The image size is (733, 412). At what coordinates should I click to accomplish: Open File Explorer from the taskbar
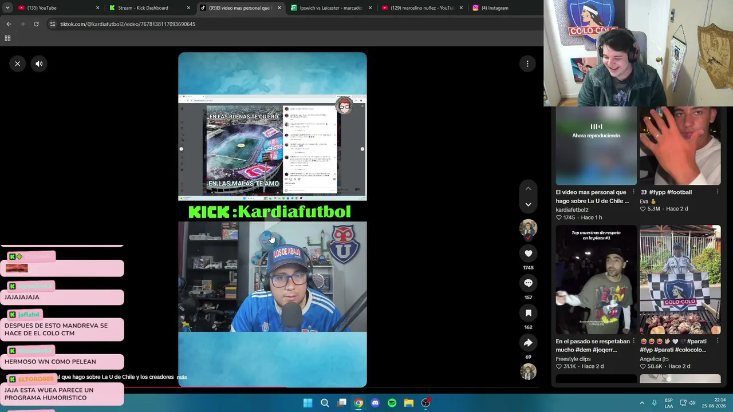(409, 403)
